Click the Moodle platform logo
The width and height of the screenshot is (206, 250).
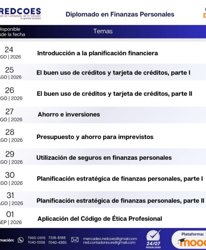click(x=192, y=243)
